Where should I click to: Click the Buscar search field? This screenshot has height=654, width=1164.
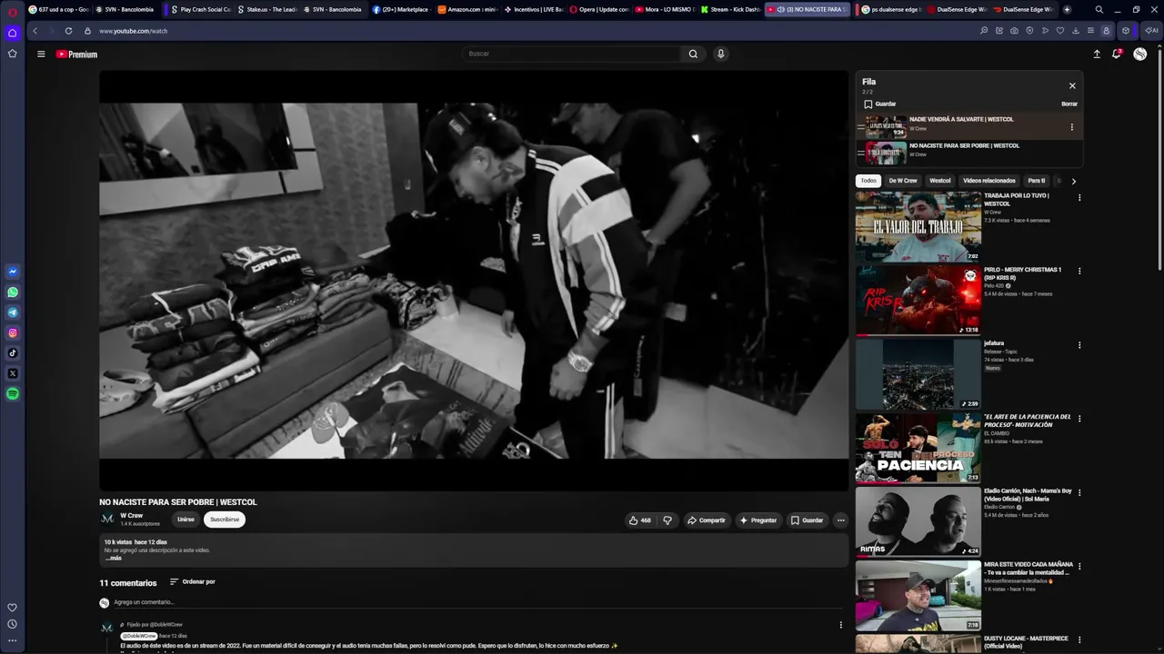(x=571, y=54)
